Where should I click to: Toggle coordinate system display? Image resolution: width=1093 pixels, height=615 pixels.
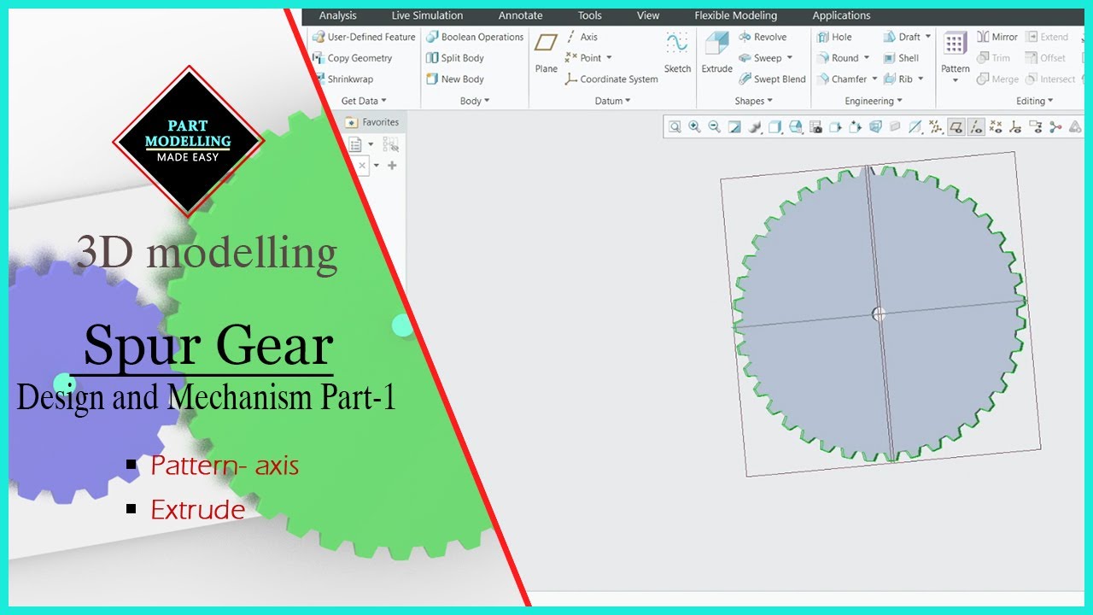[x=1015, y=127]
